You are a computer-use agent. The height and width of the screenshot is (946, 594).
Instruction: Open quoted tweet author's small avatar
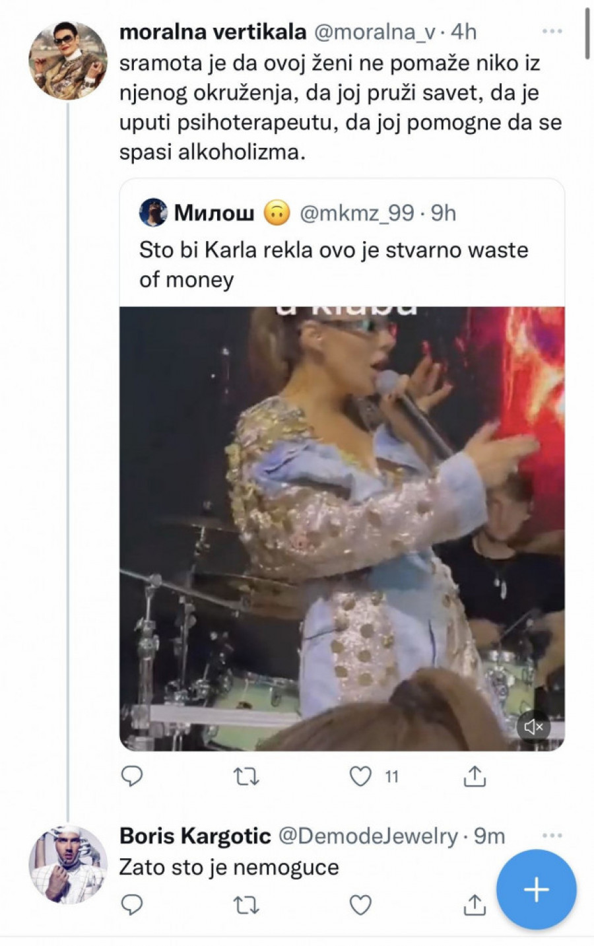tap(153, 213)
